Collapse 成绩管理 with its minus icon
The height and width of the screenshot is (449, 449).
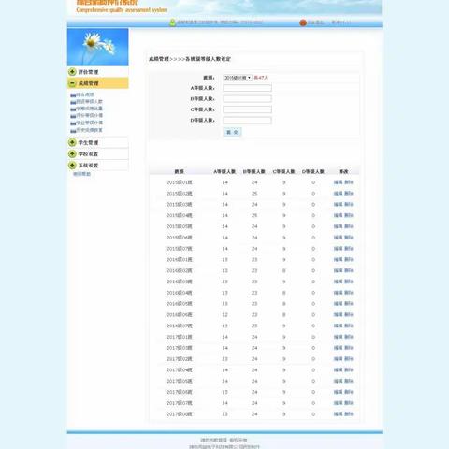pyautogui.click(x=72, y=83)
